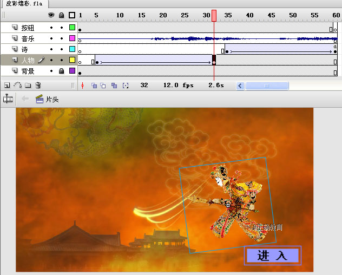Click green outline swatch of 按钮 layer
This screenshot has width=342, height=275.
coord(72,27)
